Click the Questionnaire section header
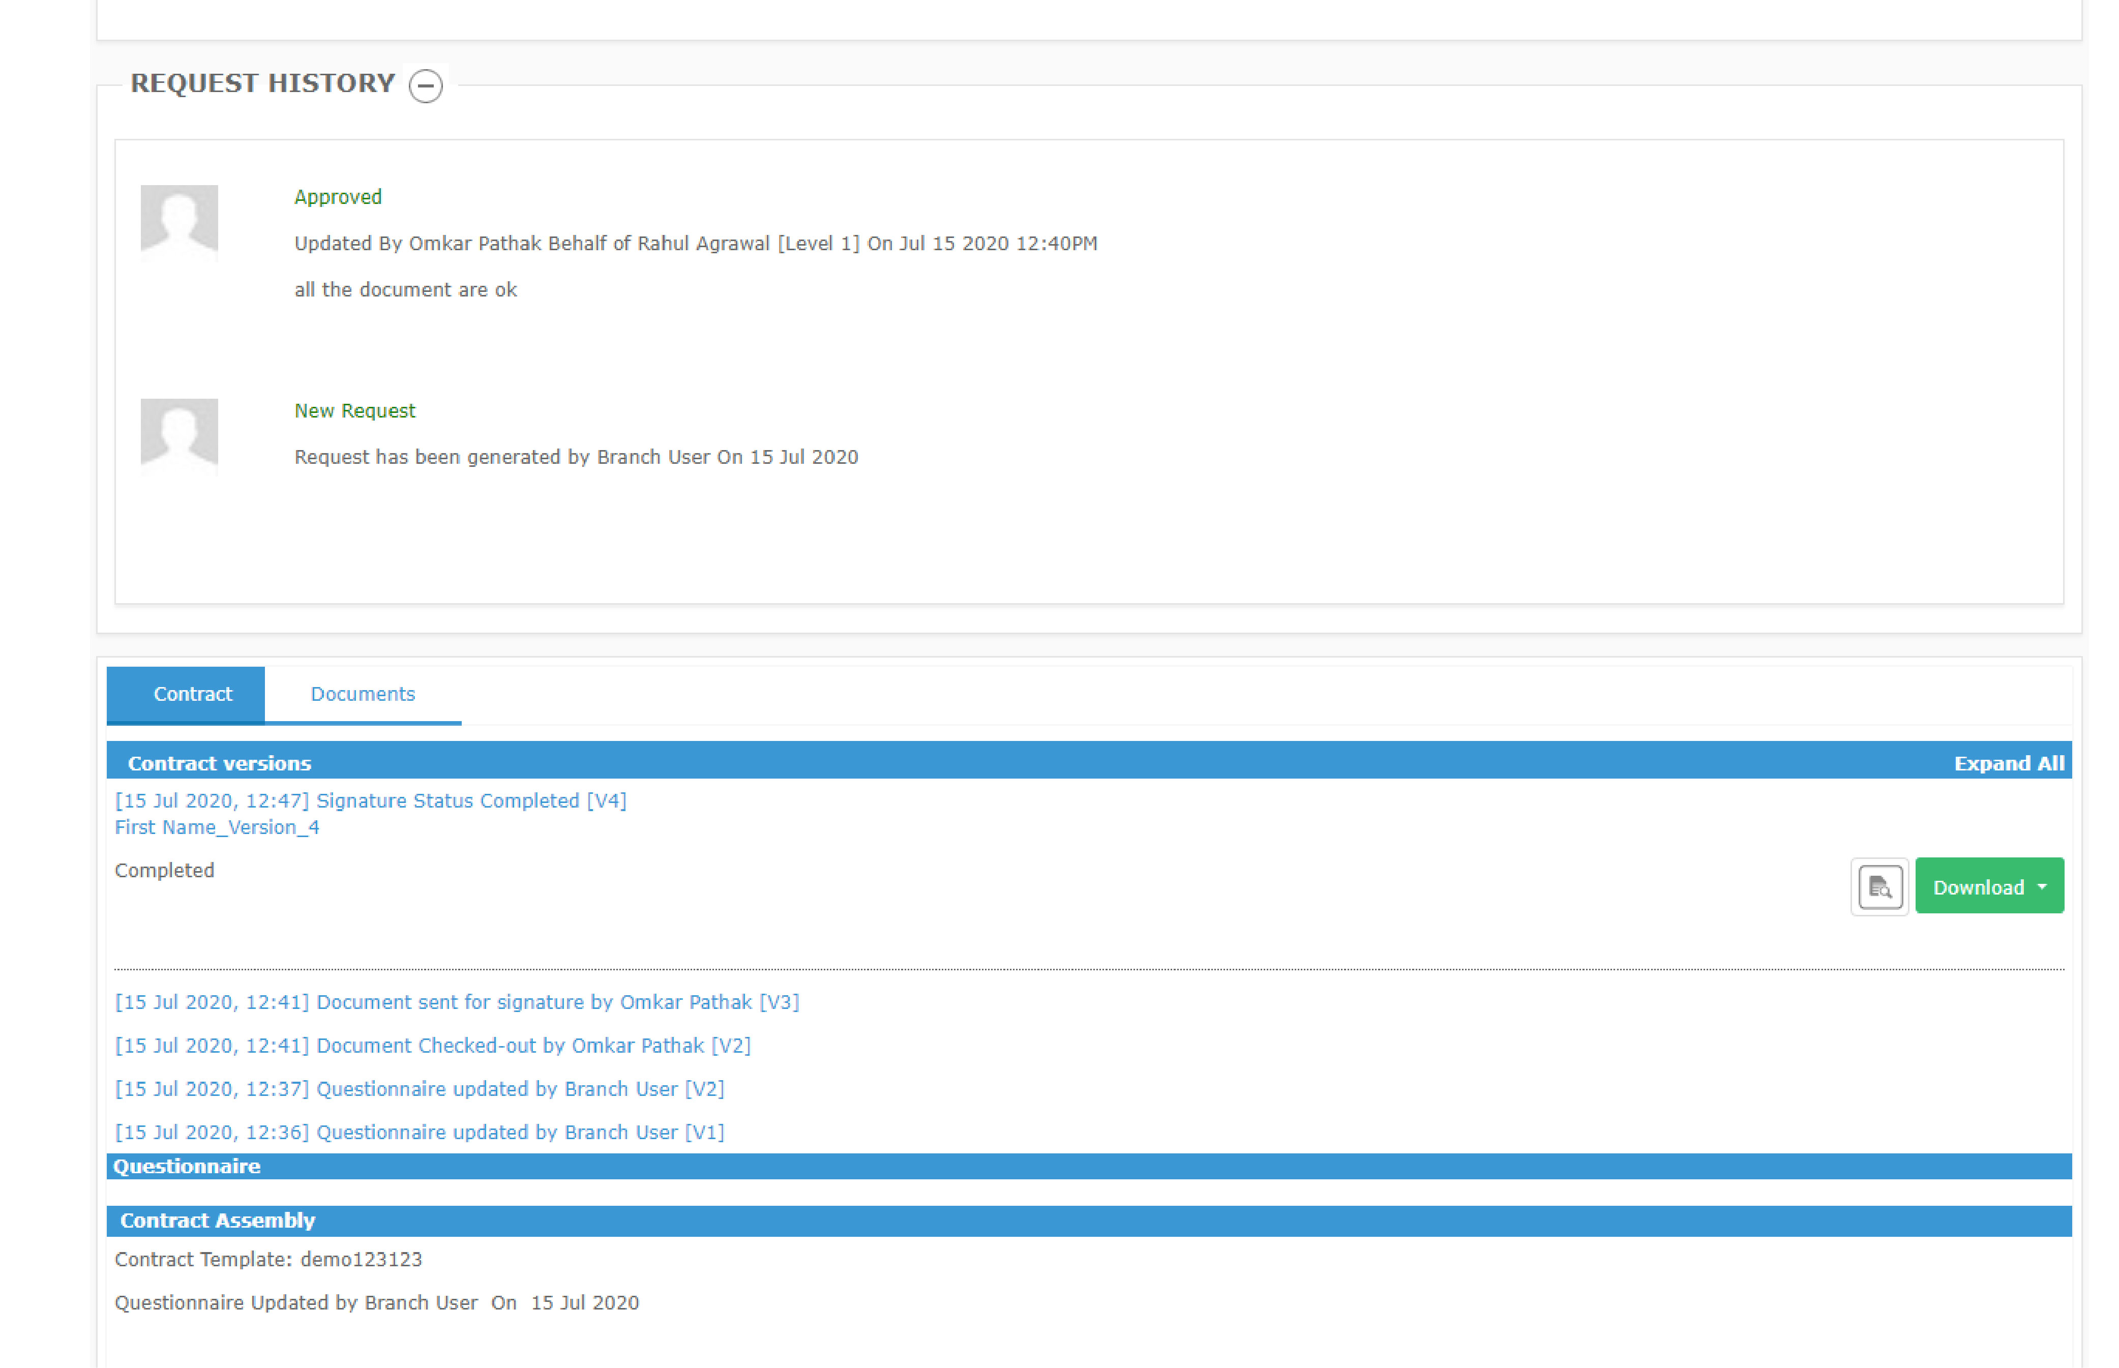This screenshot has height=1368, width=2119. 187,1166
